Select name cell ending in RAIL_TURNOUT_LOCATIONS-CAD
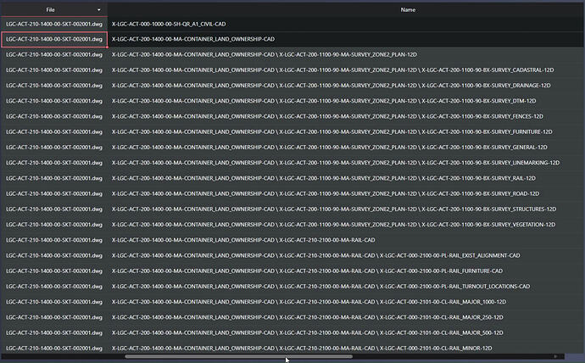585x363 pixels. [346, 287]
